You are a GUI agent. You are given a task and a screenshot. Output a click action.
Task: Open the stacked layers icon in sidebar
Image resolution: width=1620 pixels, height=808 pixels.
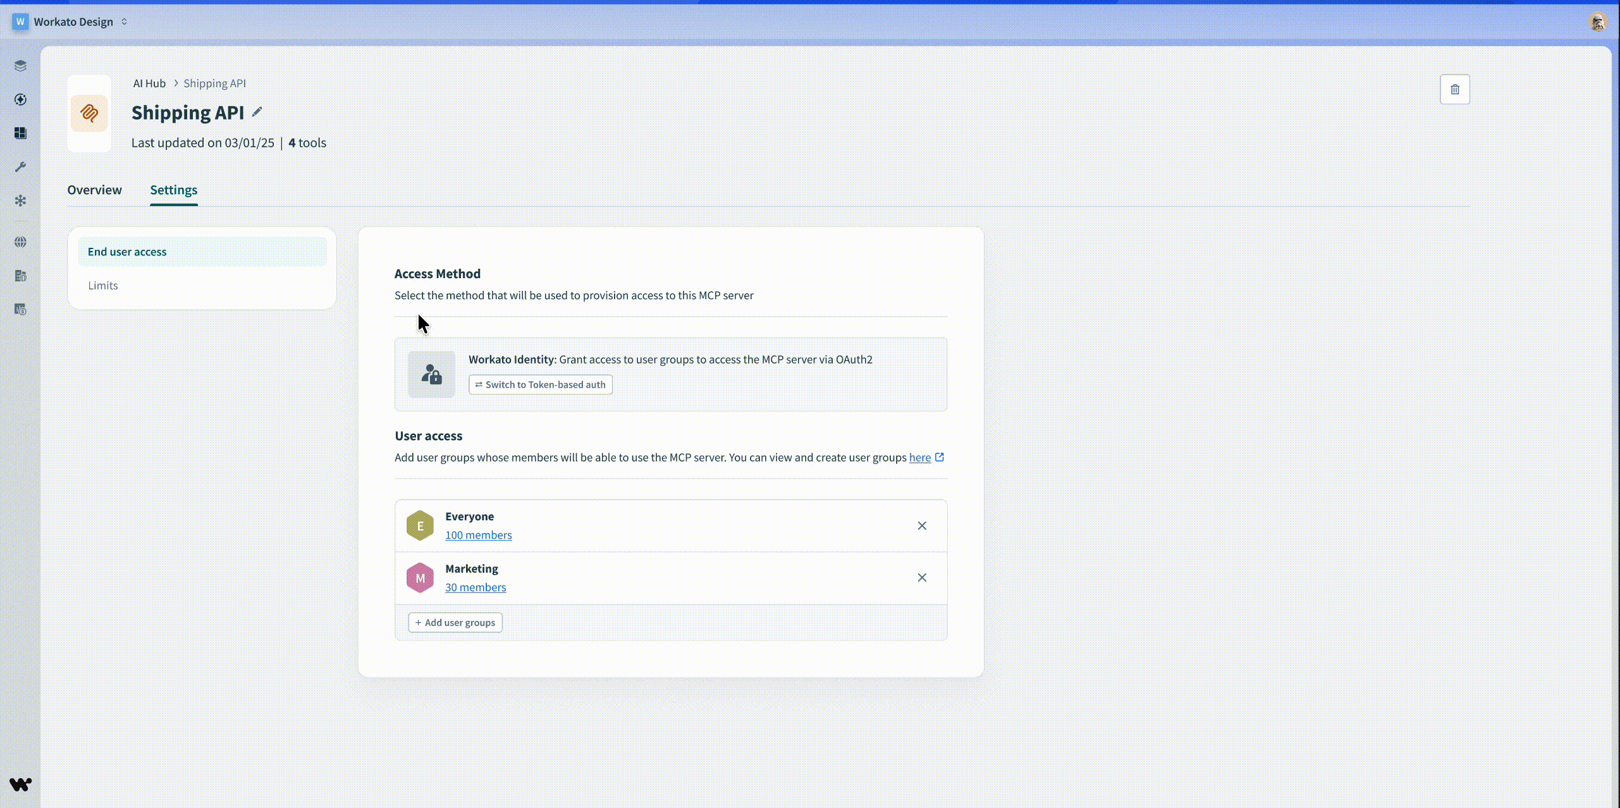click(20, 66)
